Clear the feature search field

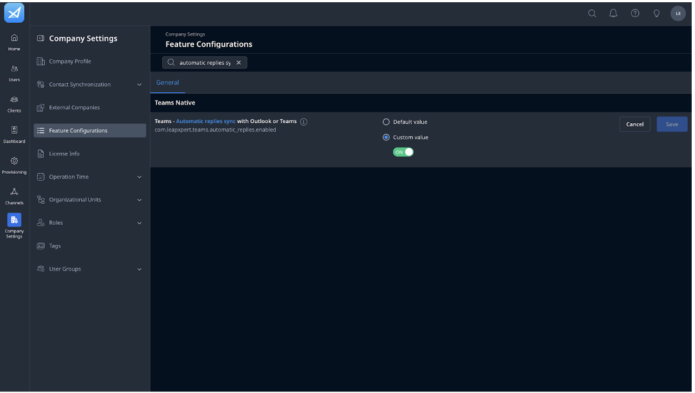239,63
